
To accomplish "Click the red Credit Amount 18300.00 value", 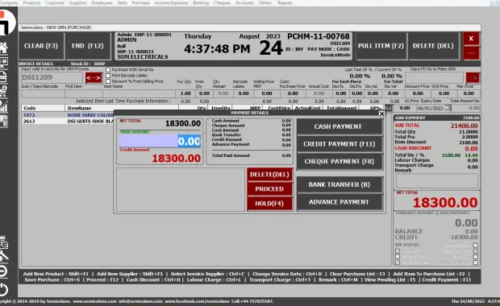I will (176, 159).
